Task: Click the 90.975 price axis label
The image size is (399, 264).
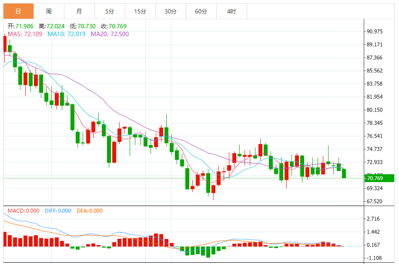Action: click(375, 31)
